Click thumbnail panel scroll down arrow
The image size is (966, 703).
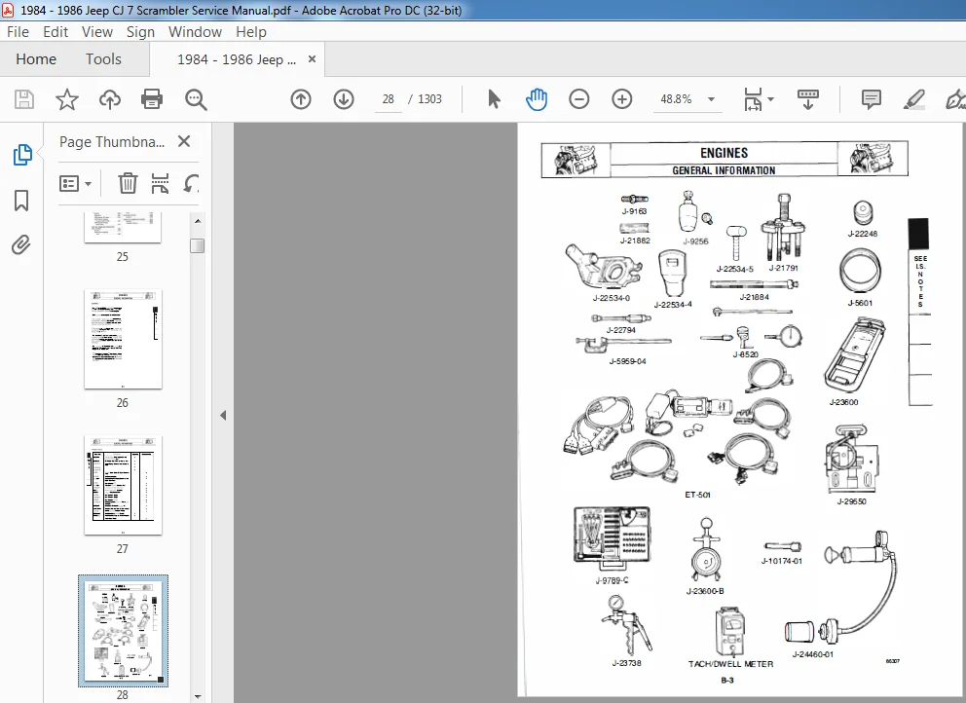pos(197,697)
